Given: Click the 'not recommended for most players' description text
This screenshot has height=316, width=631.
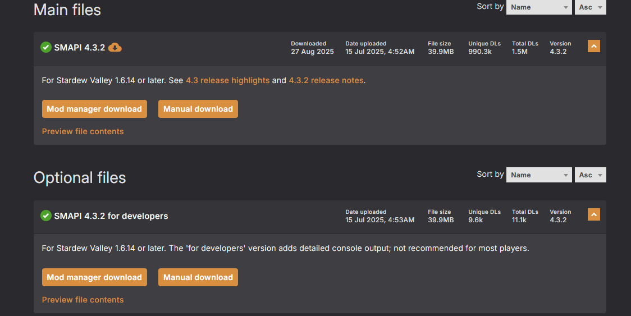Looking at the screenshot, I should 461,249.
